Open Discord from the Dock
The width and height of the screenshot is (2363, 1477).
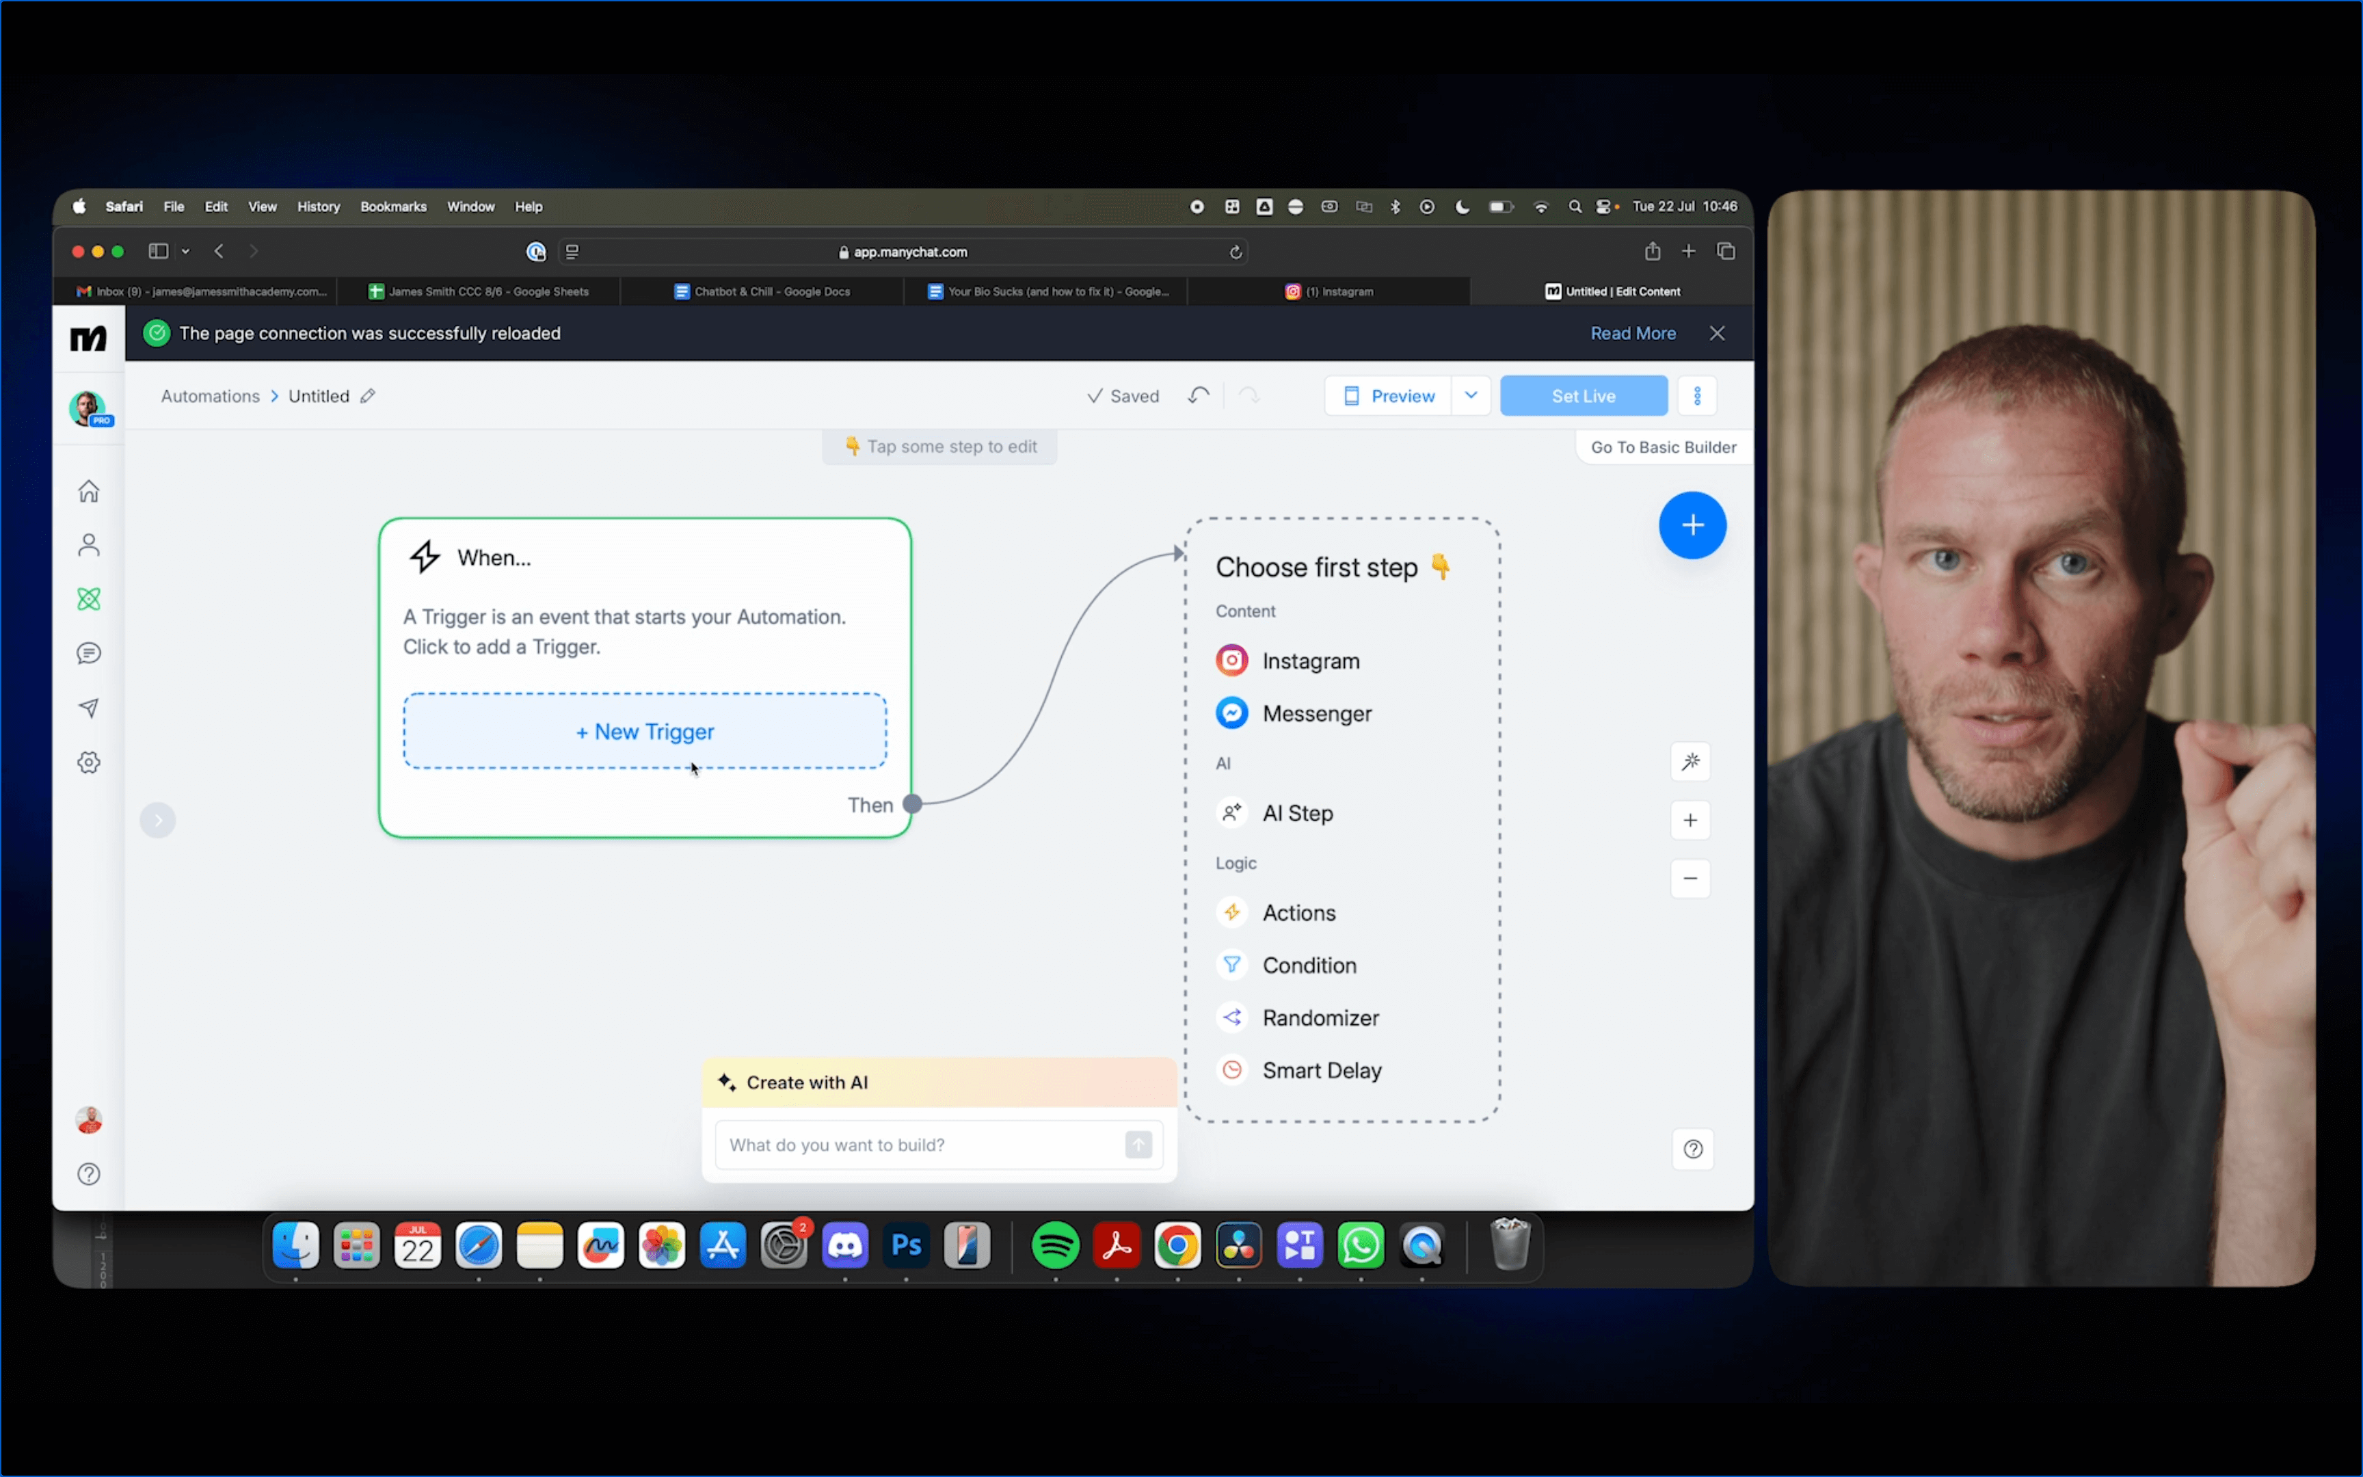tap(844, 1245)
